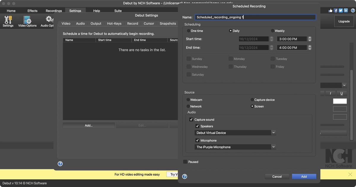Check the Paused checkbox
Viewport: 356px width, 187px height.
click(185, 162)
